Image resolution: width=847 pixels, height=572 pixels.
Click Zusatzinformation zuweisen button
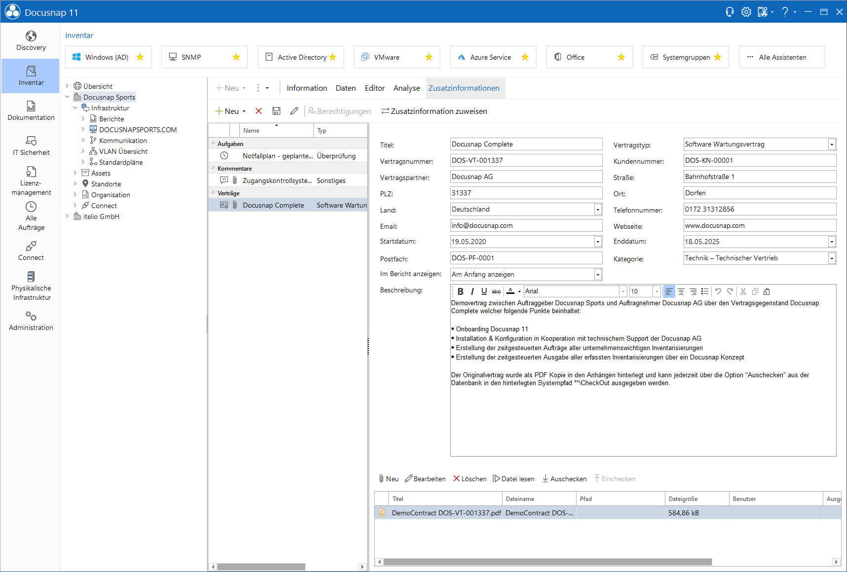434,111
